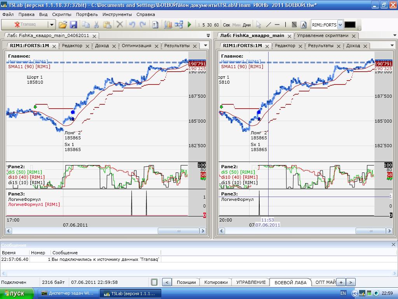Open the folder icon in the toolbar
This screenshot has height=299, width=398.
pyautogui.click(x=63, y=25)
